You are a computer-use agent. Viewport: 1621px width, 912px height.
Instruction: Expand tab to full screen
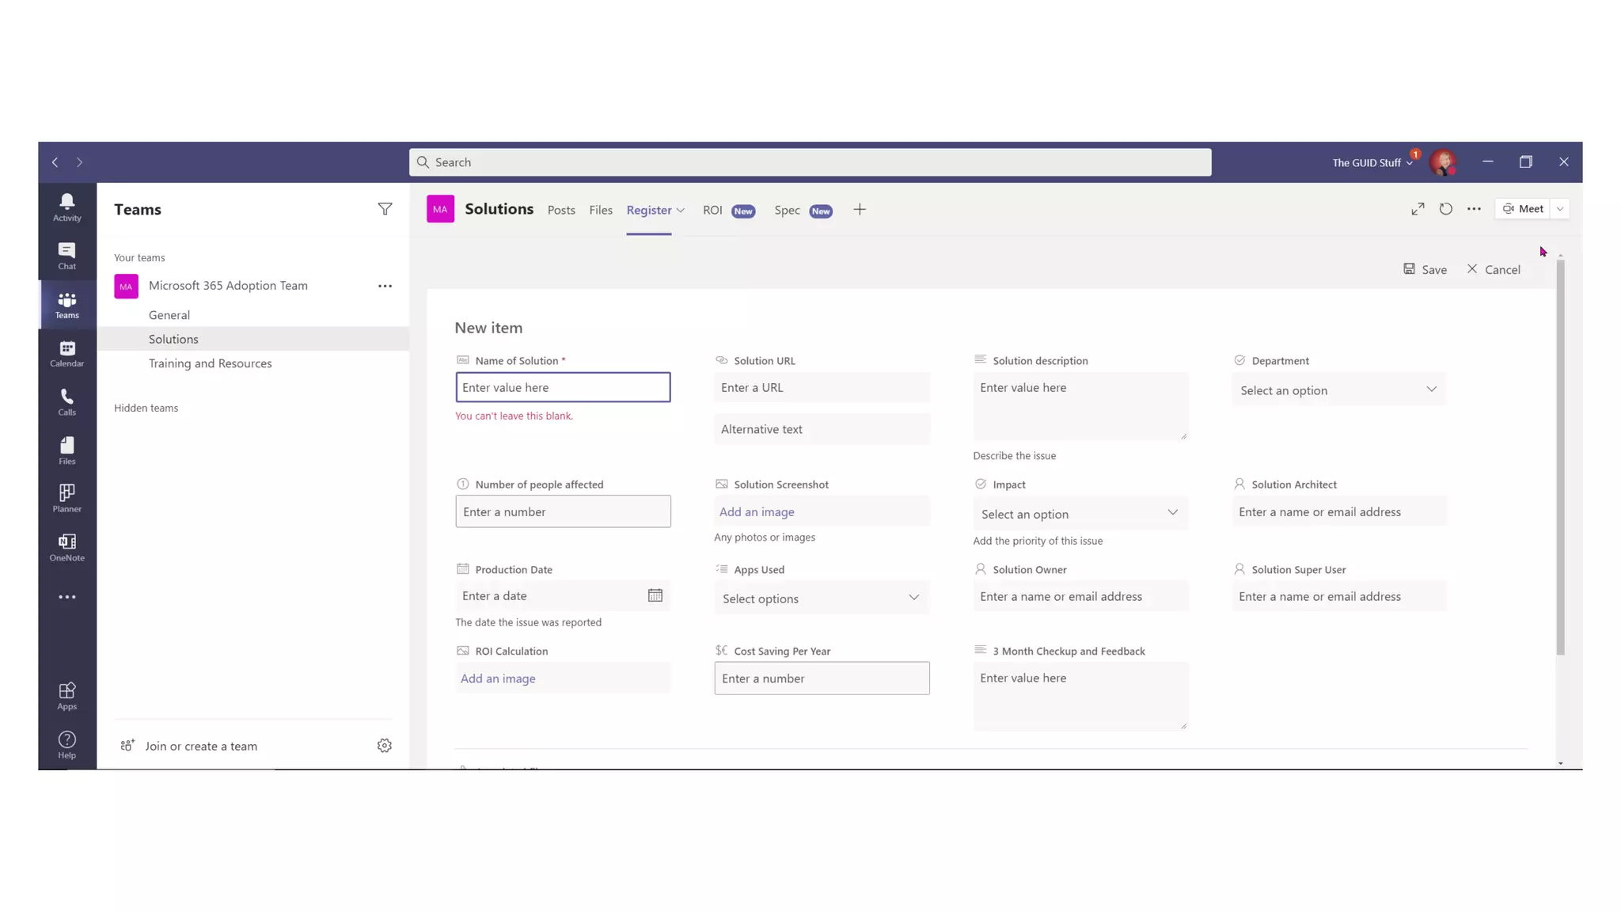[1418, 209]
